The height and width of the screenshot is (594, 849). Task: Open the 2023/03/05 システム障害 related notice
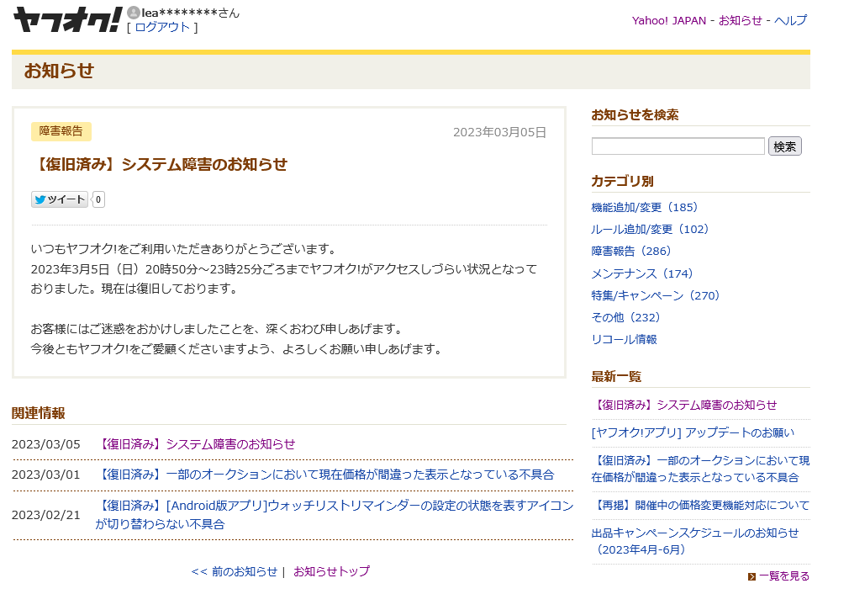(196, 444)
